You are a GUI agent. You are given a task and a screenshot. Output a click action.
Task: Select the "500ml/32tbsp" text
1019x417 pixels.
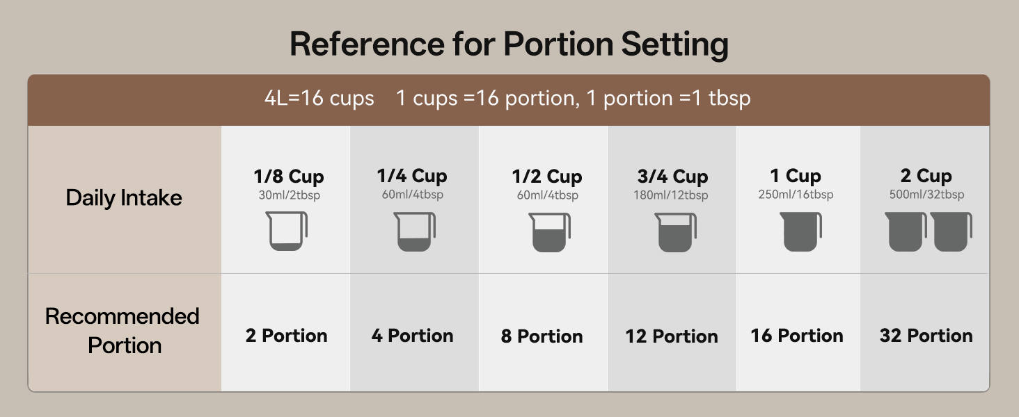point(926,195)
